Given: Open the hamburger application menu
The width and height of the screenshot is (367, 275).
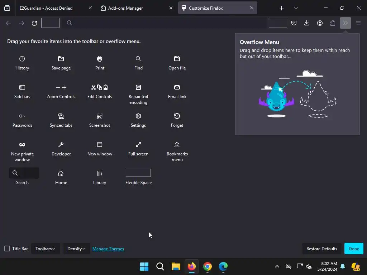Looking at the screenshot, I should click(x=358, y=23).
